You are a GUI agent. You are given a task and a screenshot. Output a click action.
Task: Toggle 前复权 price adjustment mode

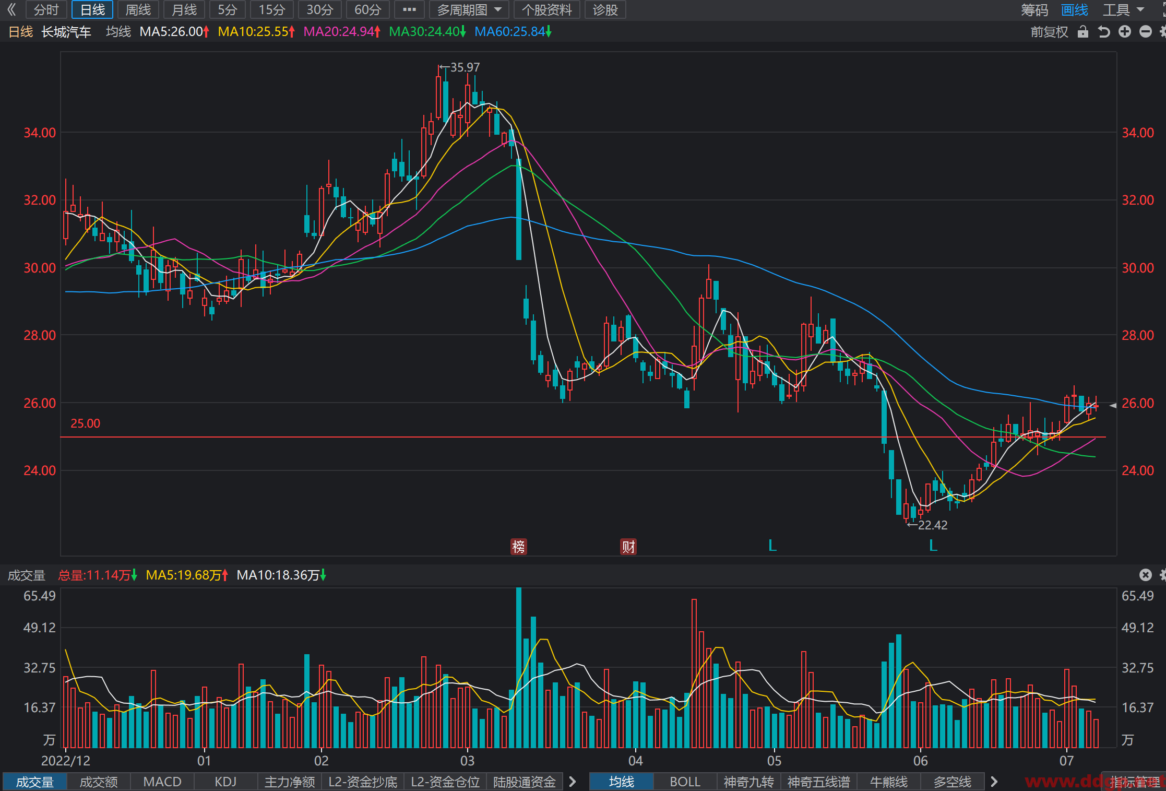[1049, 32]
